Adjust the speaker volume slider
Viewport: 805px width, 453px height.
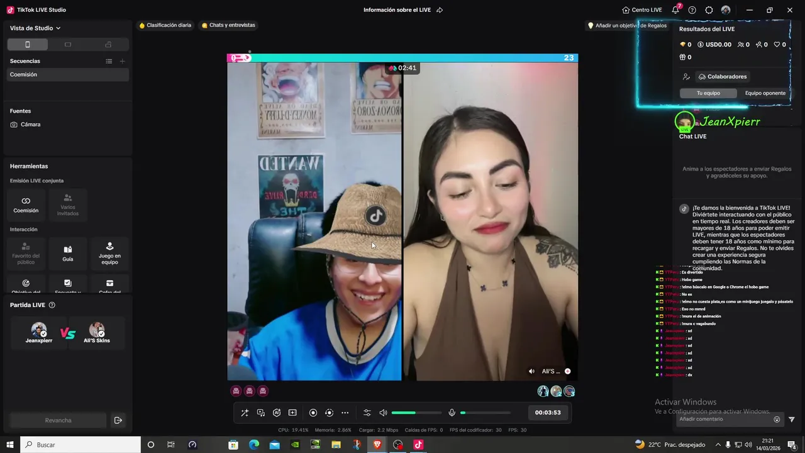click(416, 413)
